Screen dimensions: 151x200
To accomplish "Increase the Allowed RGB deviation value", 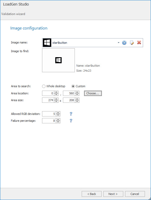I will [x=58, y=113].
